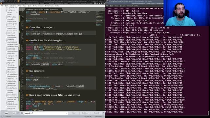Click the mkdep file icon in sidebar

point(7,92)
